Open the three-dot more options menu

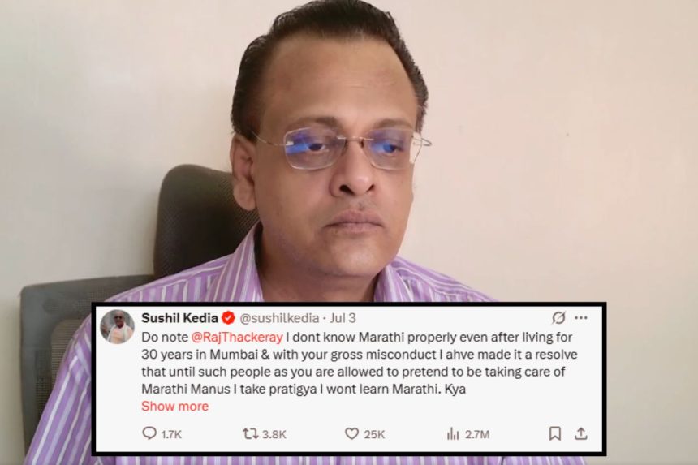pyautogui.click(x=581, y=318)
